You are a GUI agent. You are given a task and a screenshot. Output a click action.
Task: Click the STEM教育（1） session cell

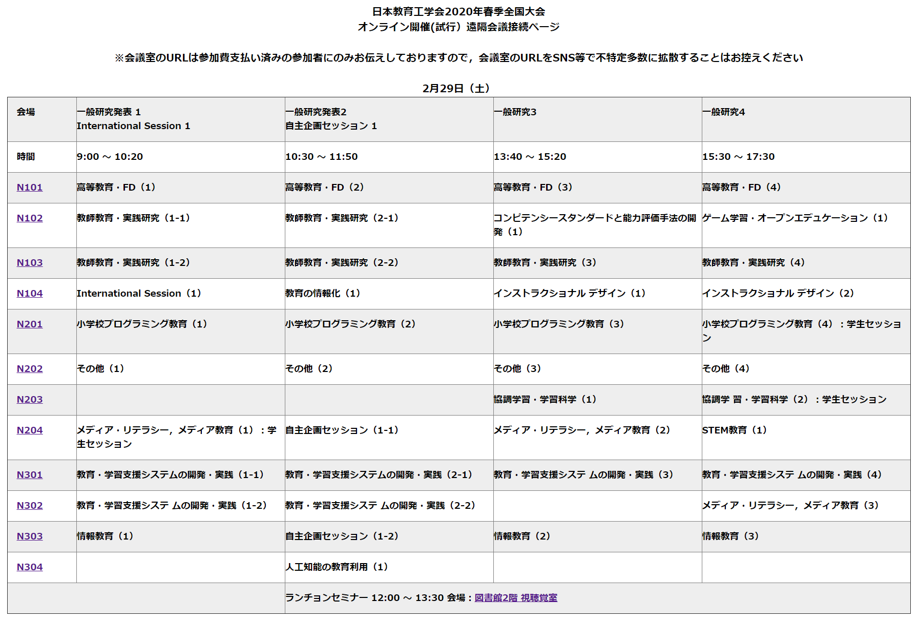tap(735, 430)
